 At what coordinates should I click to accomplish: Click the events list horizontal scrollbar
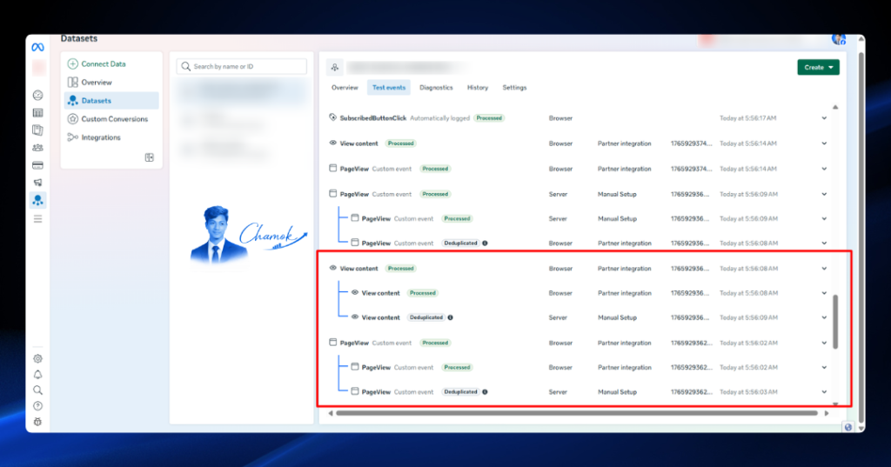pyautogui.click(x=577, y=413)
